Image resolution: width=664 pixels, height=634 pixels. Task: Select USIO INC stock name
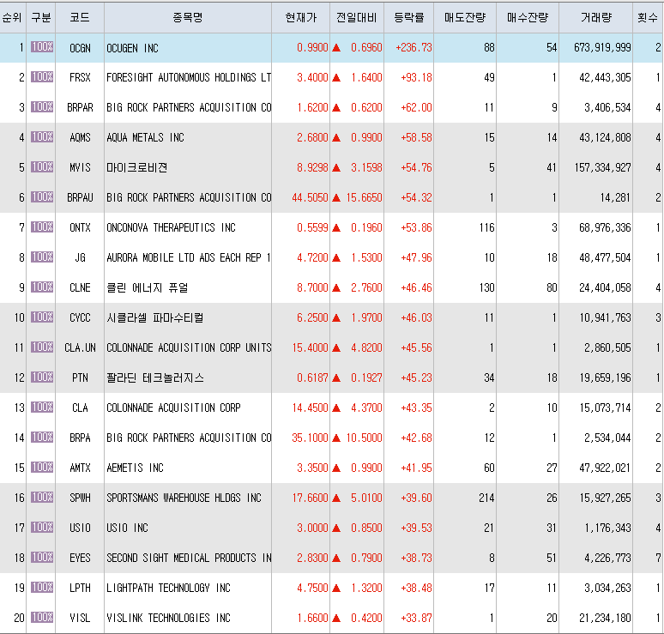coord(128,528)
